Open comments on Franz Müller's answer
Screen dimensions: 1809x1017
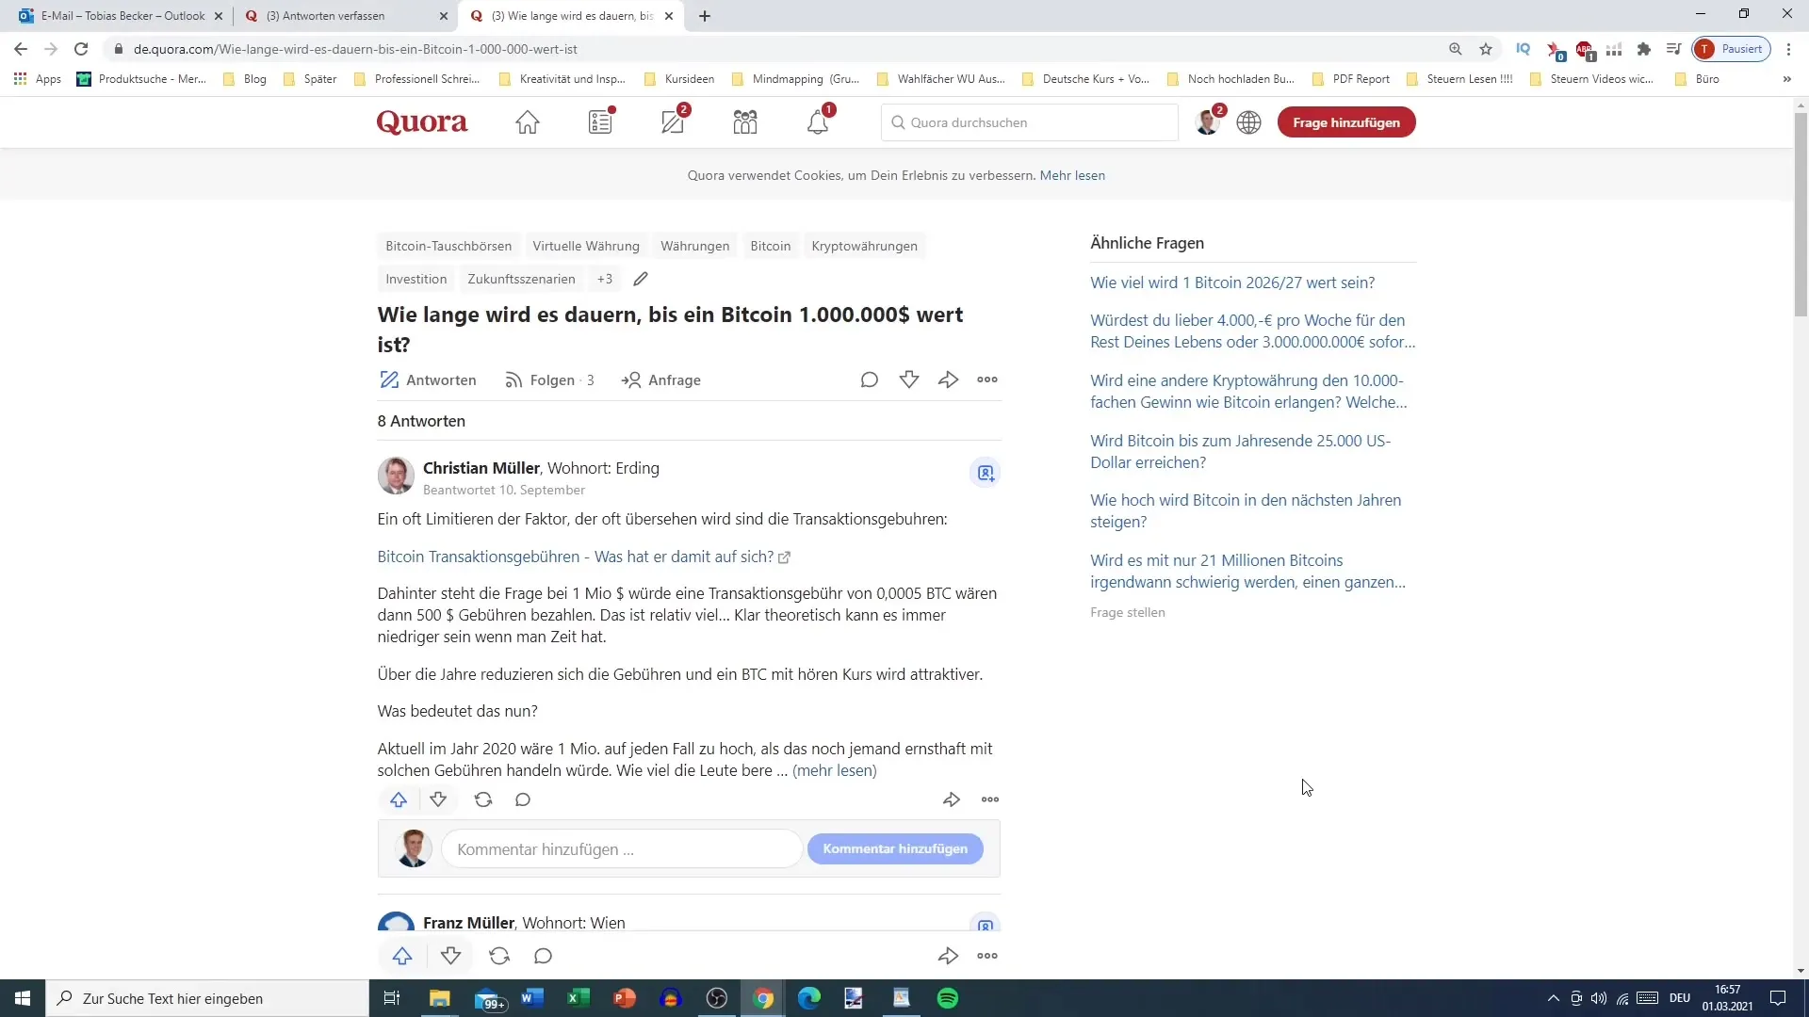pyautogui.click(x=543, y=956)
